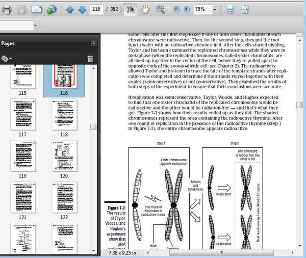Click the Zoom Out minus button
The image size is (306, 258).
[176, 10]
